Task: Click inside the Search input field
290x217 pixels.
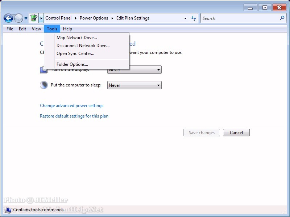Action: (x=239, y=18)
